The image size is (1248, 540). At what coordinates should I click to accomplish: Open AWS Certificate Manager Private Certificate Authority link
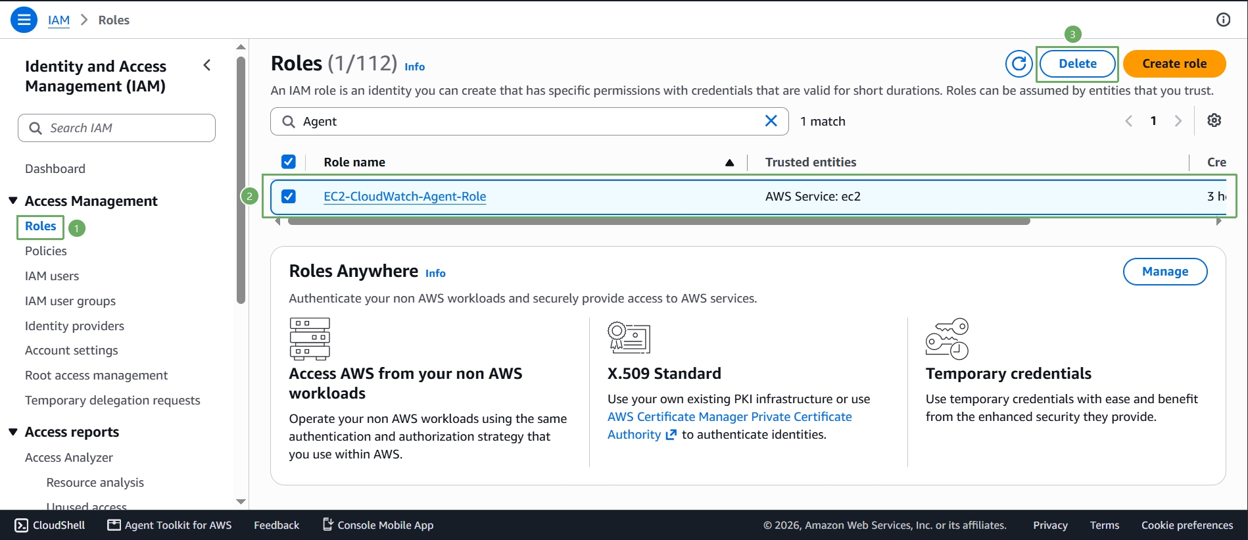coord(730,426)
